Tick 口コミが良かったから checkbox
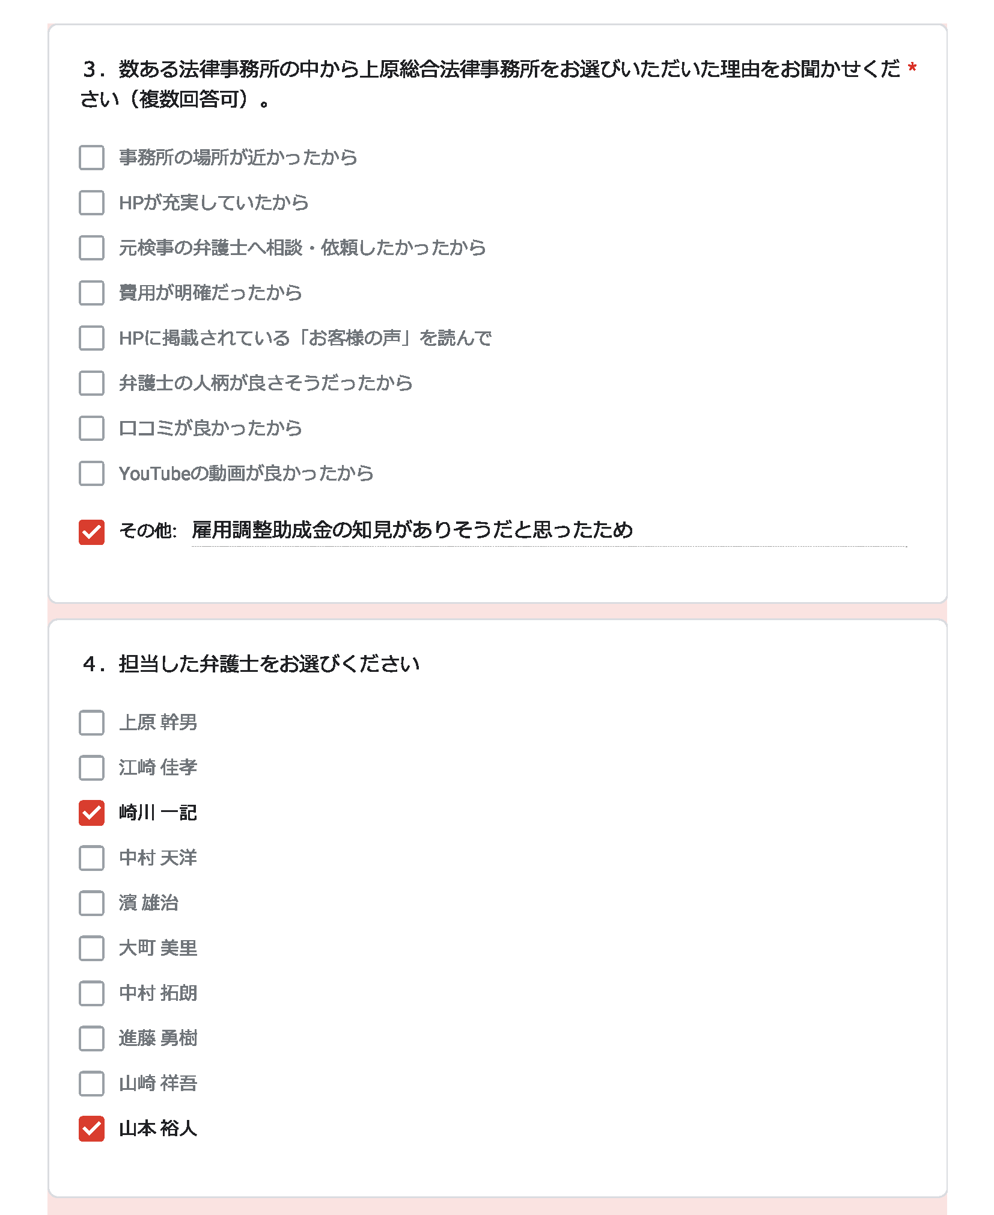994x1215 pixels. point(91,428)
